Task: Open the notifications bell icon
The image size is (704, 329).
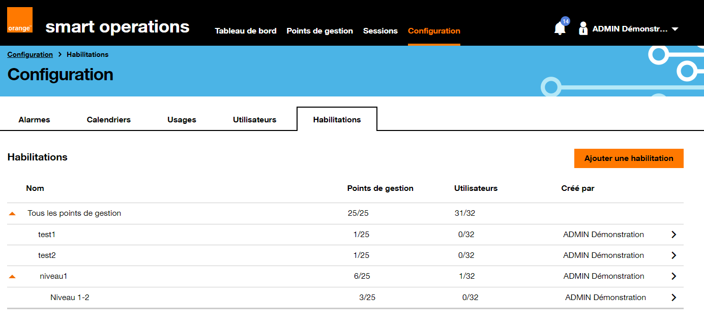Action: (x=560, y=28)
